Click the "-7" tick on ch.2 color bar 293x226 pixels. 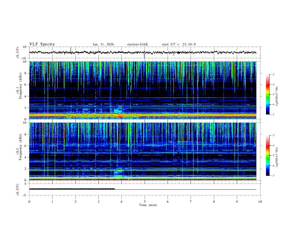click(273, 176)
